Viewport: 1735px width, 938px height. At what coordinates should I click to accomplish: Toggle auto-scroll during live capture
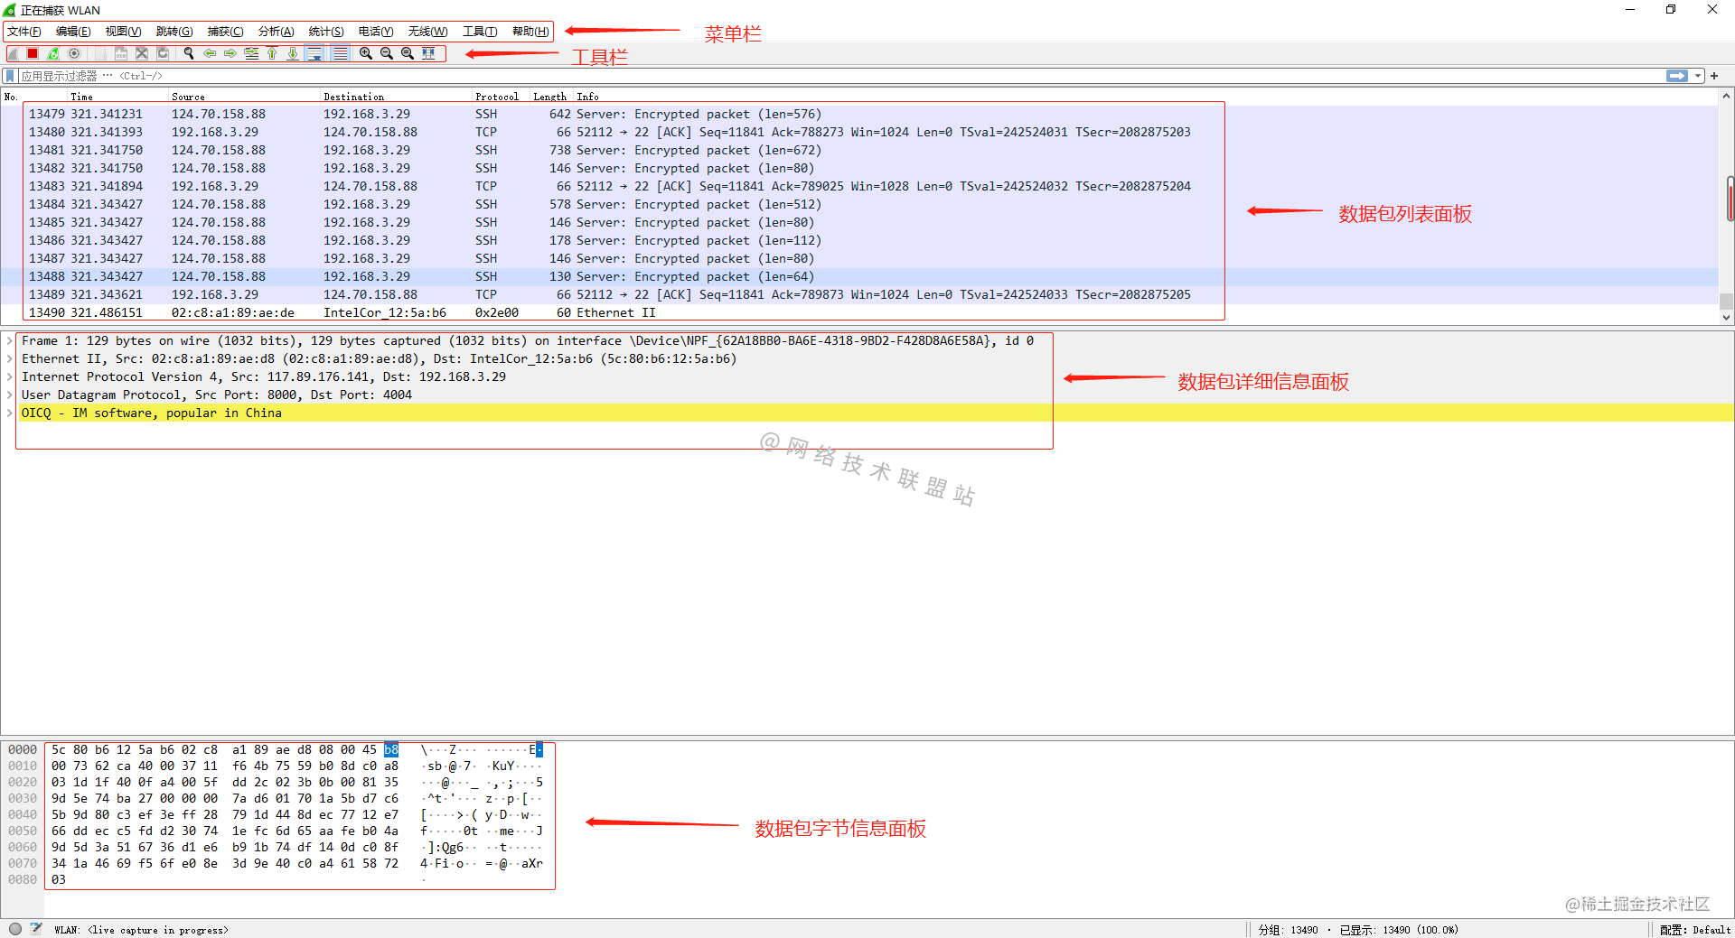point(314,53)
